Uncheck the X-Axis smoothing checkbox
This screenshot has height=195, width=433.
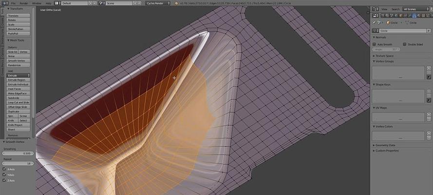coord(4,169)
